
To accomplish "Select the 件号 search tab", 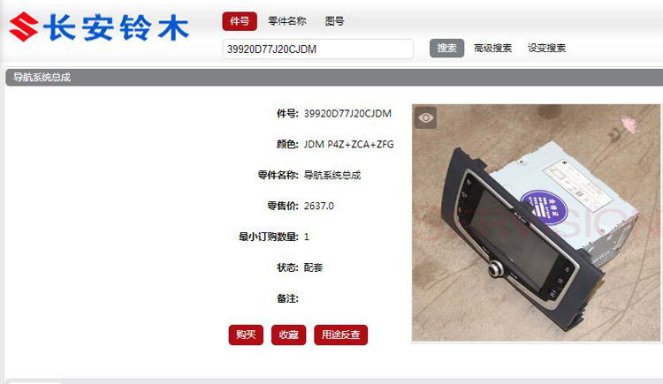I will pos(240,21).
